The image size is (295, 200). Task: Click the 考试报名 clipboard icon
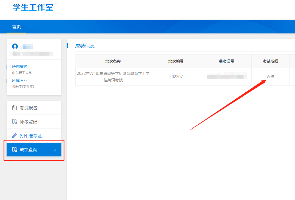click(x=15, y=108)
